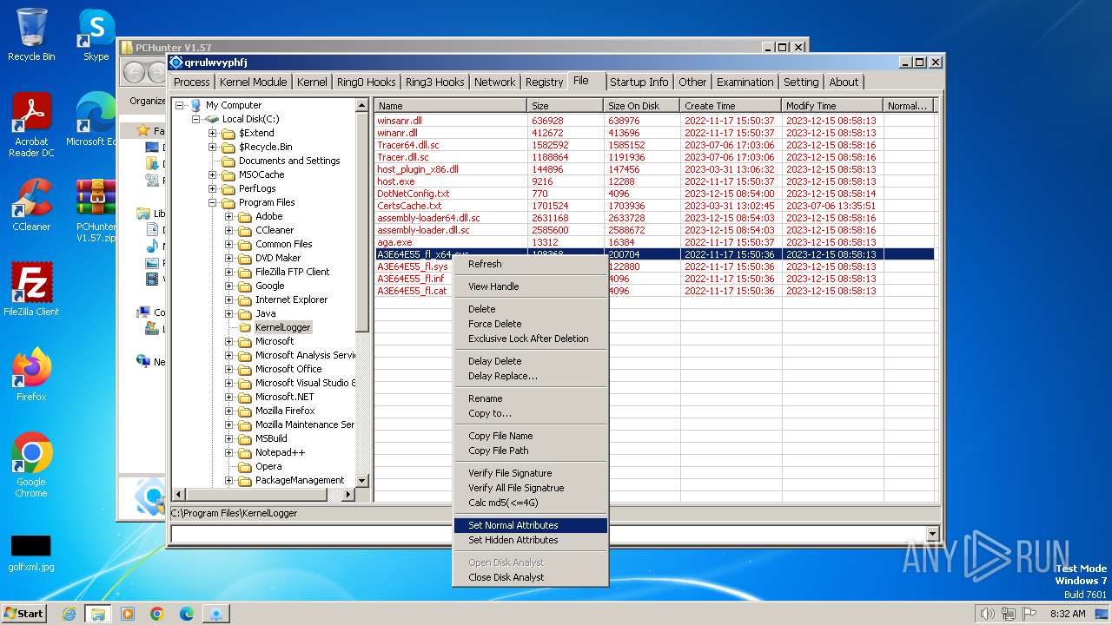Expand the Adobe folder node
Viewport: 1112px width, 625px height.
pyautogui.click(x=229, y=216)
